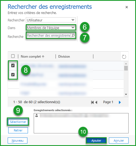The image size is (136, 146).
Task: Click the Retirer button
Action: [18, 130]
